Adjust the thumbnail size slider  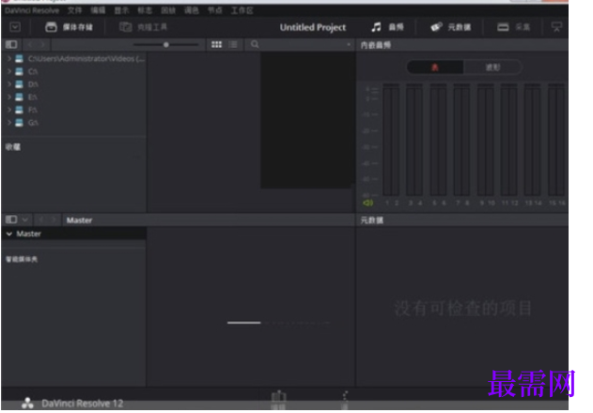165,45
